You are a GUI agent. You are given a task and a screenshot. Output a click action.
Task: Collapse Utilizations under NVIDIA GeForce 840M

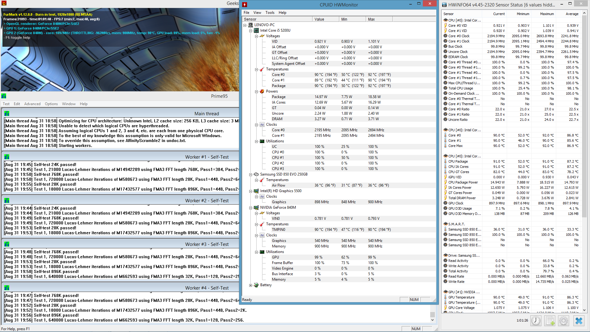click(256, 252)
